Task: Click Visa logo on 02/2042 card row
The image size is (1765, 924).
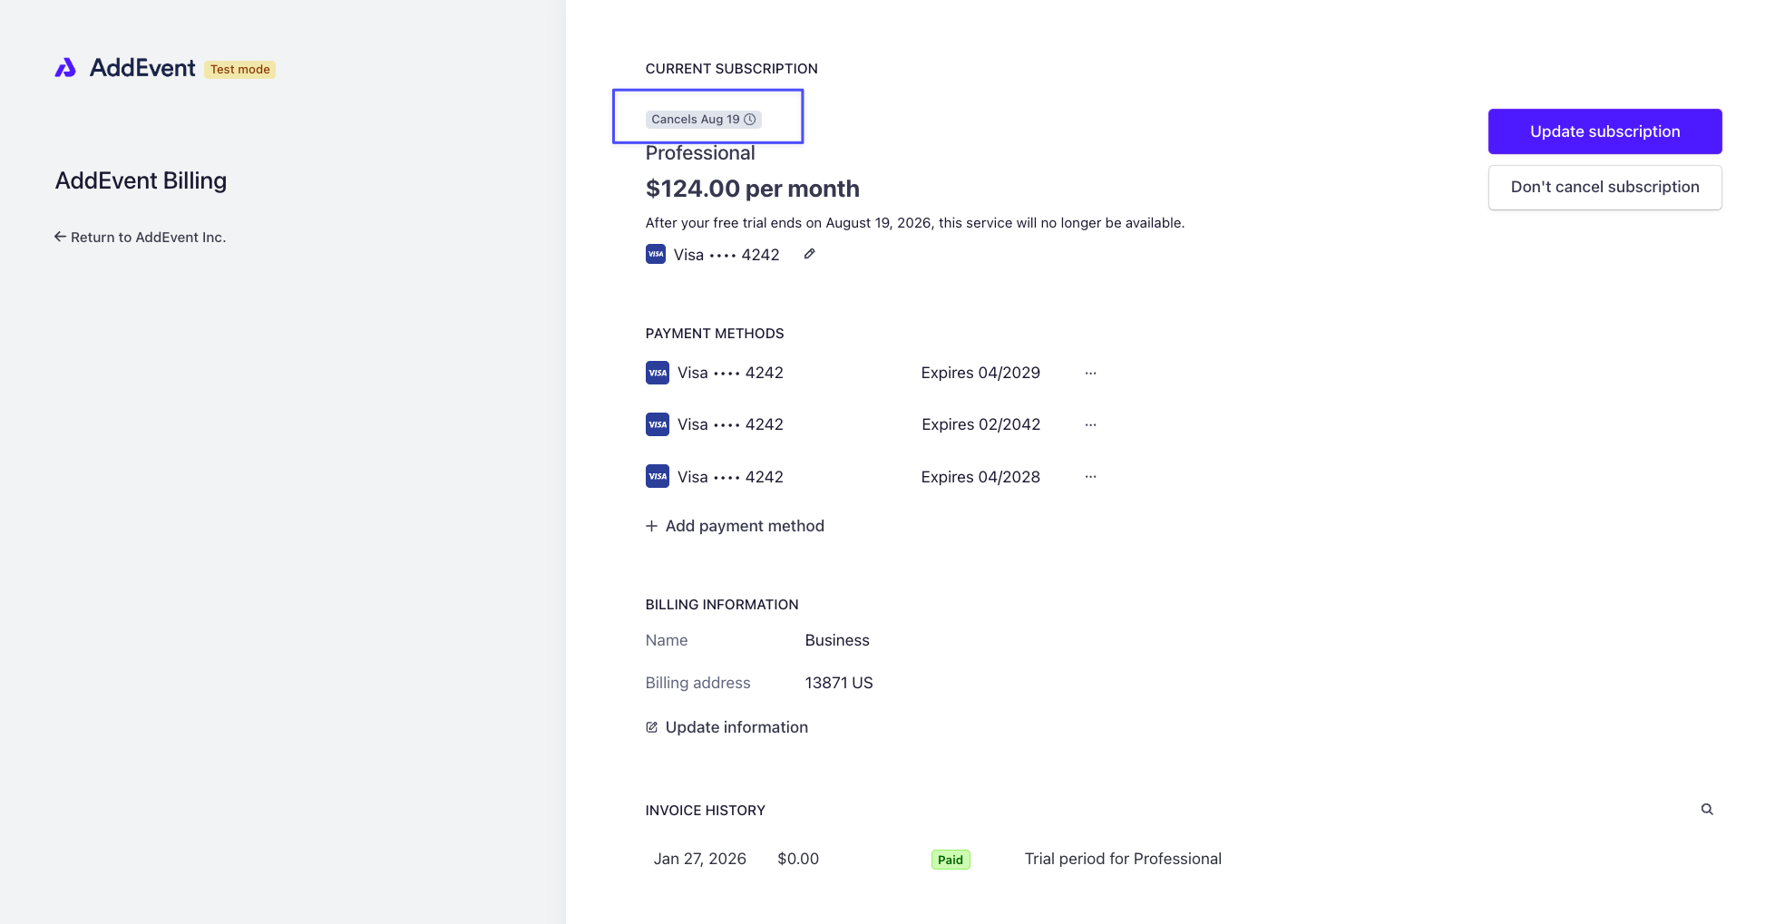Action: pyautogui.click(x=658, y=424)
